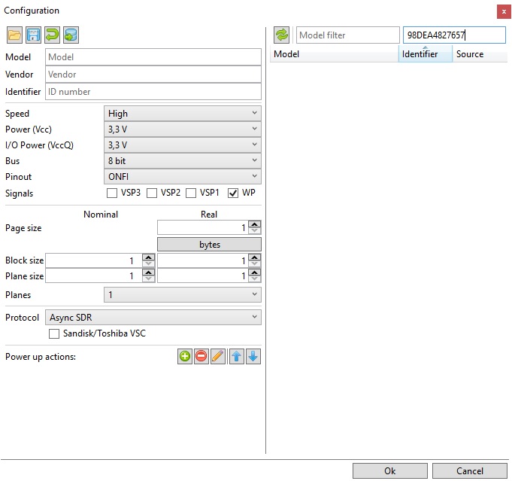Open the Bus width dropdown

pos(183,160)
